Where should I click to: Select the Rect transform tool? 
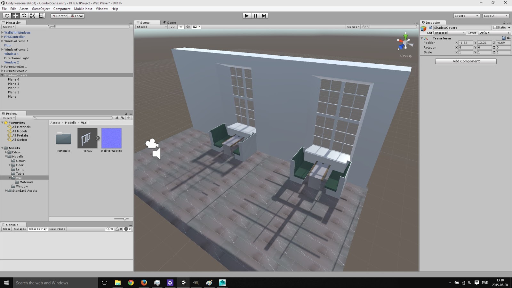(42, 15)
